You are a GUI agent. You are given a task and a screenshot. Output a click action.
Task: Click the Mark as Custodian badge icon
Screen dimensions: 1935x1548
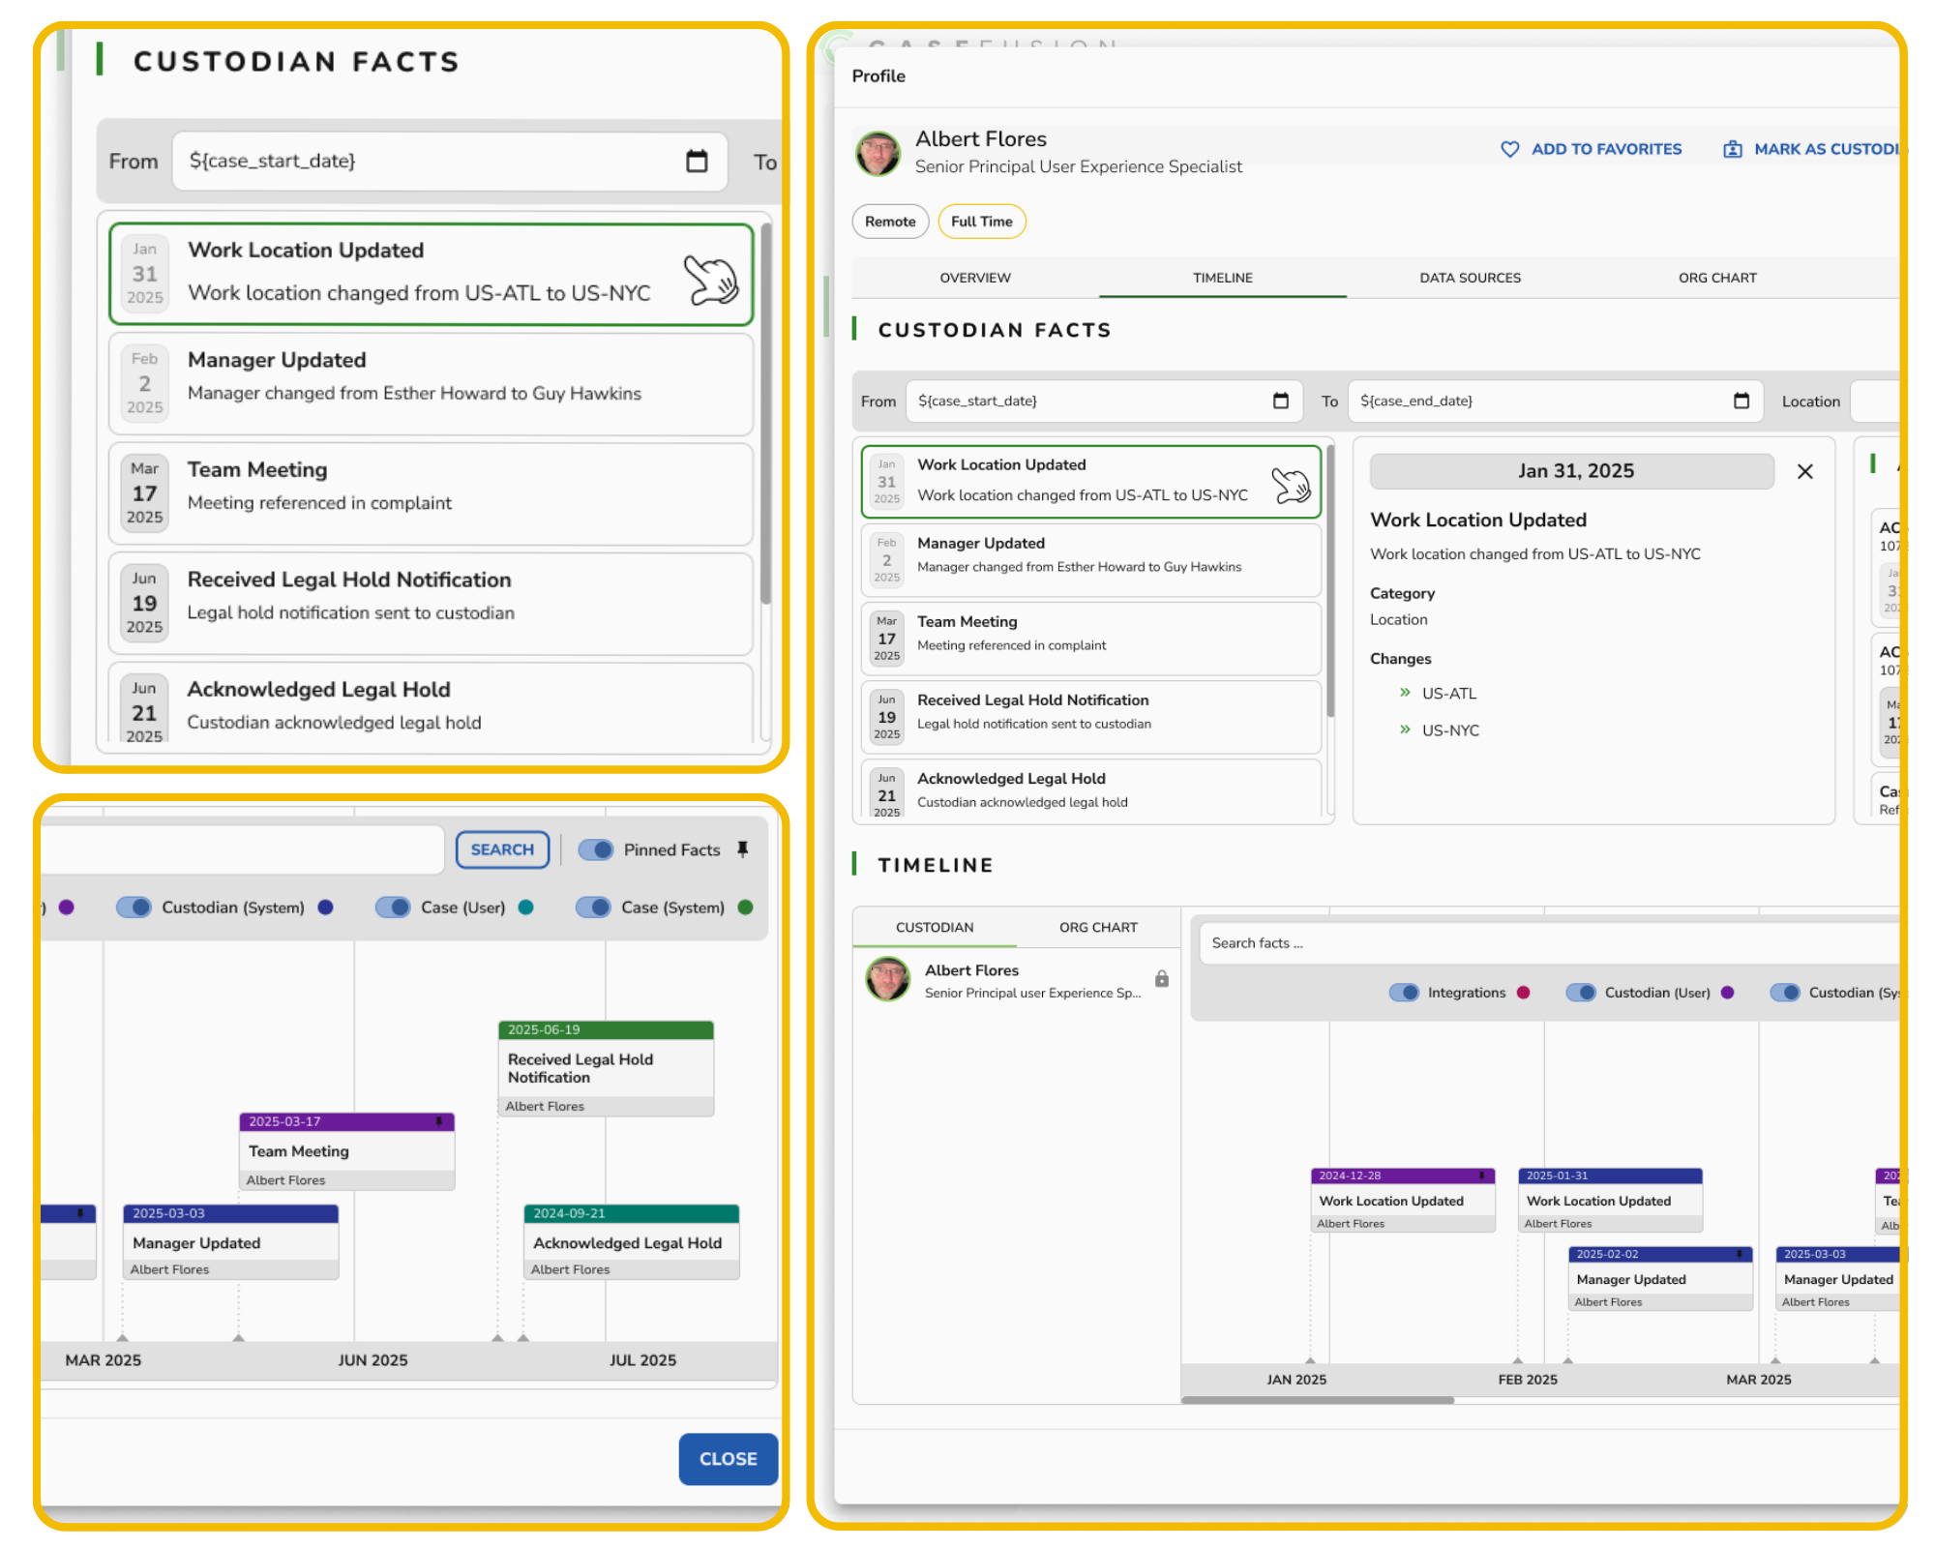(1733, 149)
